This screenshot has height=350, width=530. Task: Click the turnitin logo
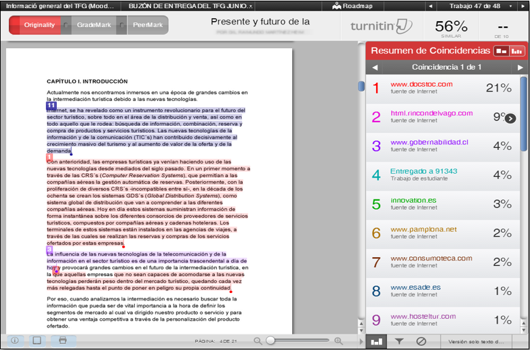click(x=382, y=26)
